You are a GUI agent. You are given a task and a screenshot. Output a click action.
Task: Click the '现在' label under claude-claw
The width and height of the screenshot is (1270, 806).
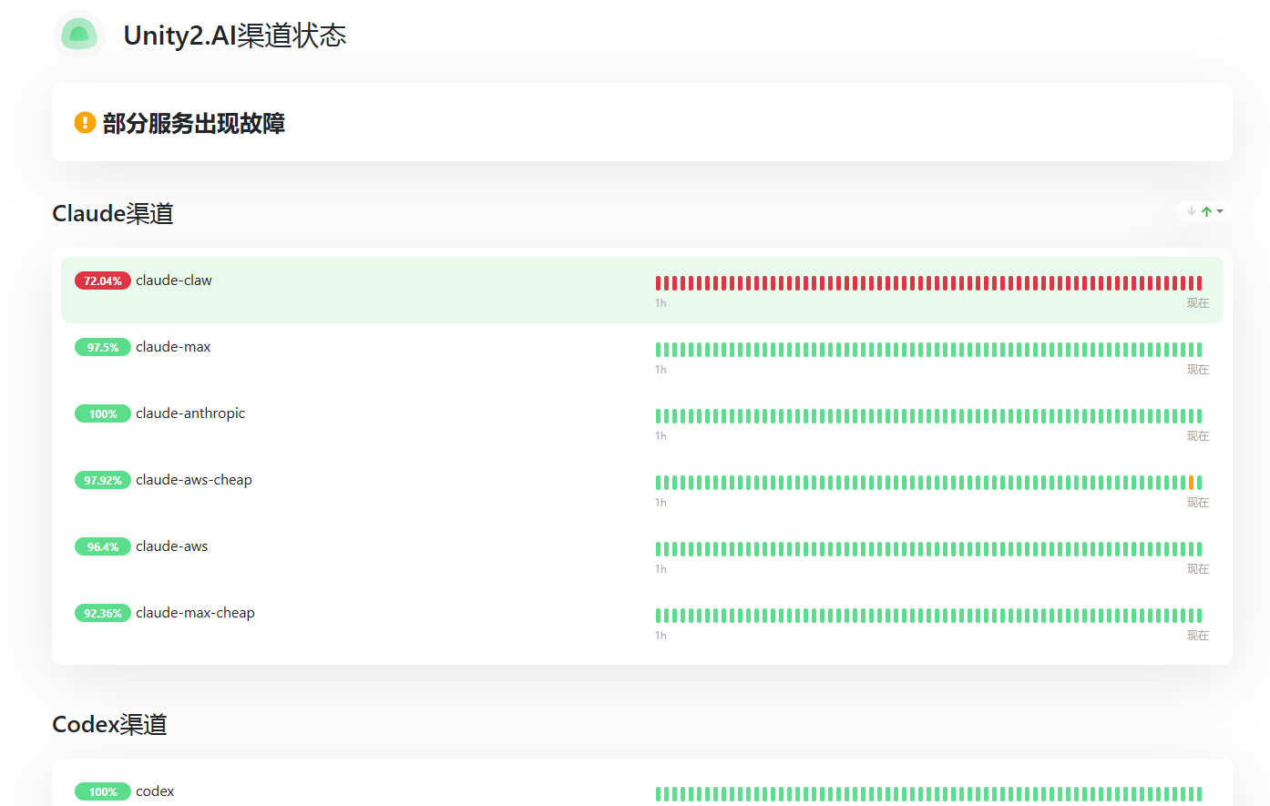[x=1197, y=303]
